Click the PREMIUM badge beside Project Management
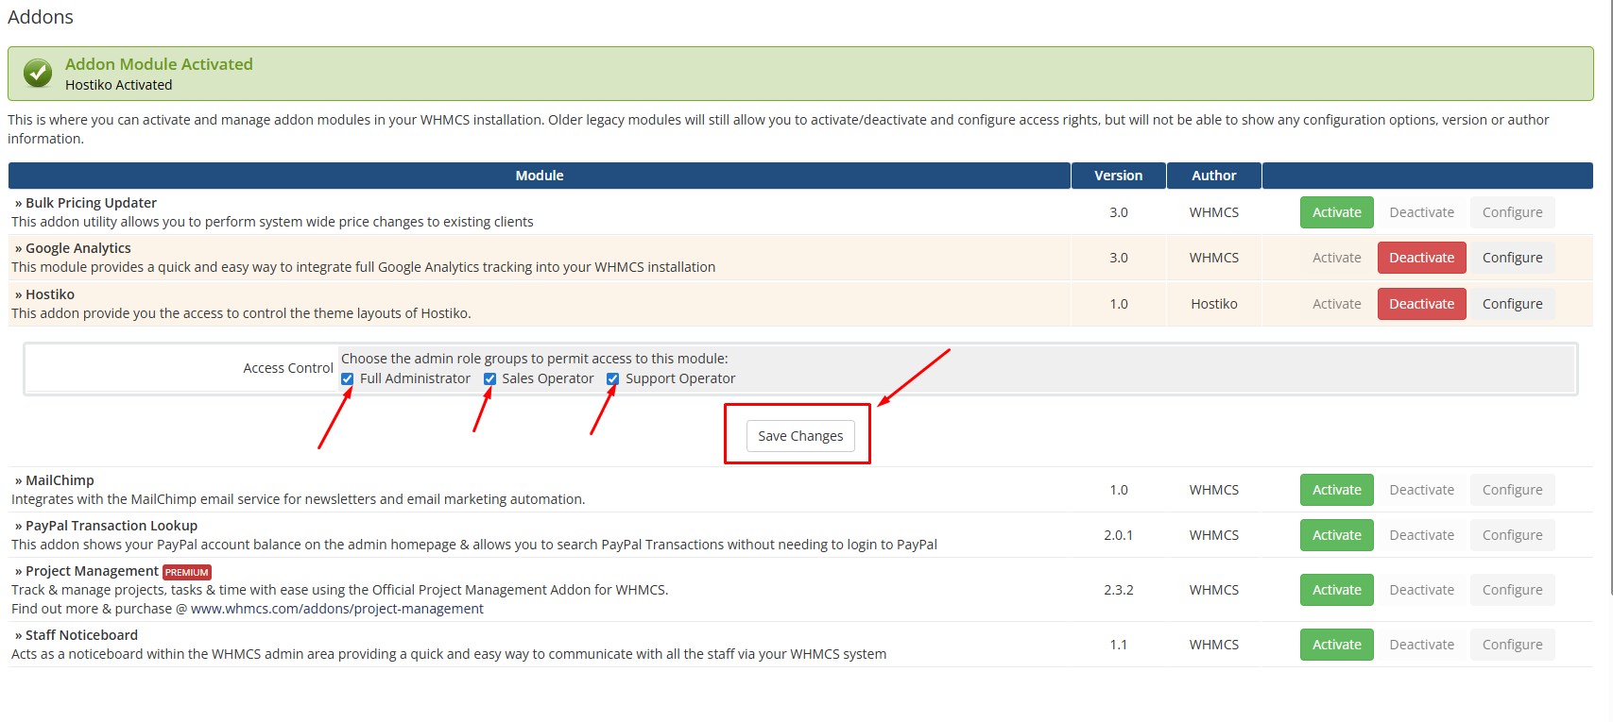This screenshot has width=1613, height=722. click(x=187, y=572)
